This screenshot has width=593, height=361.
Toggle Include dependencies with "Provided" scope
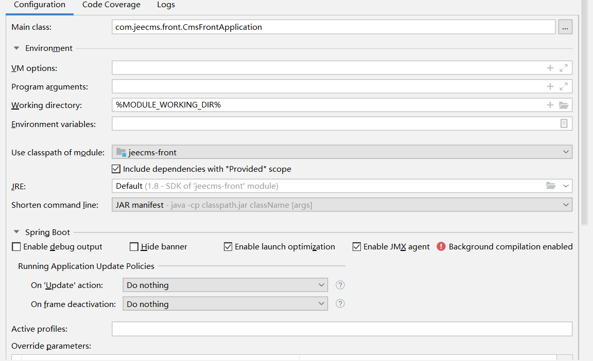[116, 169]
